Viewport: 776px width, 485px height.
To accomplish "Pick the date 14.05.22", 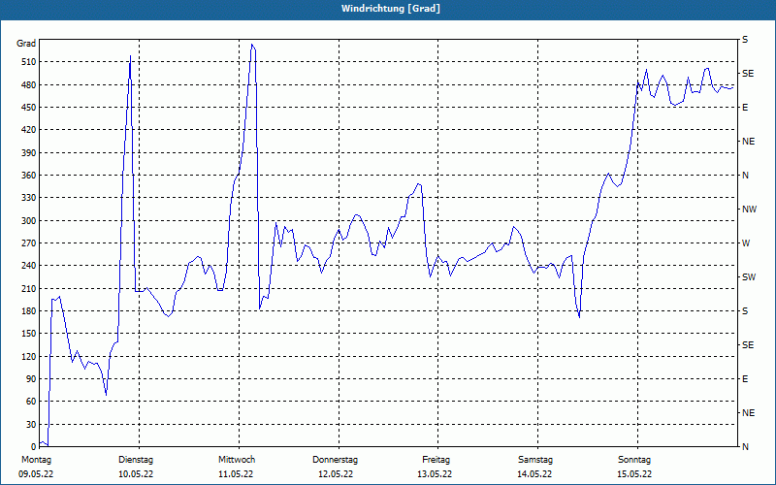I will click(534, 474).
